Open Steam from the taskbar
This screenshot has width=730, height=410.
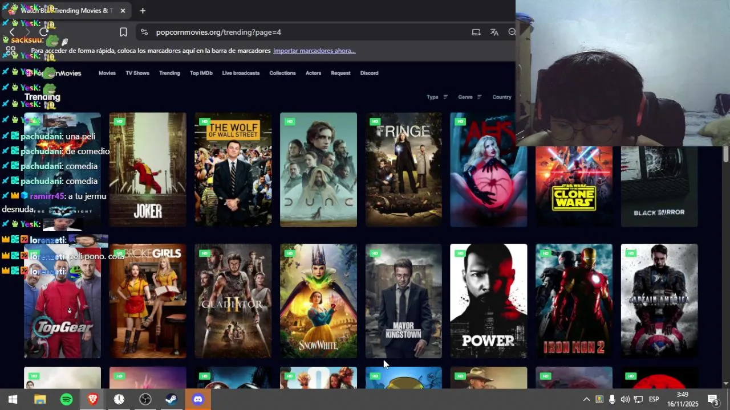tap(171, 399)
